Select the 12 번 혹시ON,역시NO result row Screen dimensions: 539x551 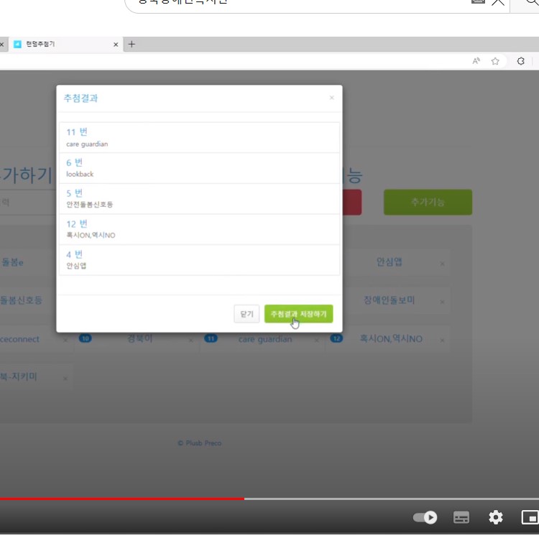click(x=199, y=229)
